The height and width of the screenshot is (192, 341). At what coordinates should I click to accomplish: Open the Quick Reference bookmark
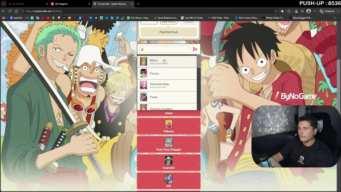coord(165,18)
